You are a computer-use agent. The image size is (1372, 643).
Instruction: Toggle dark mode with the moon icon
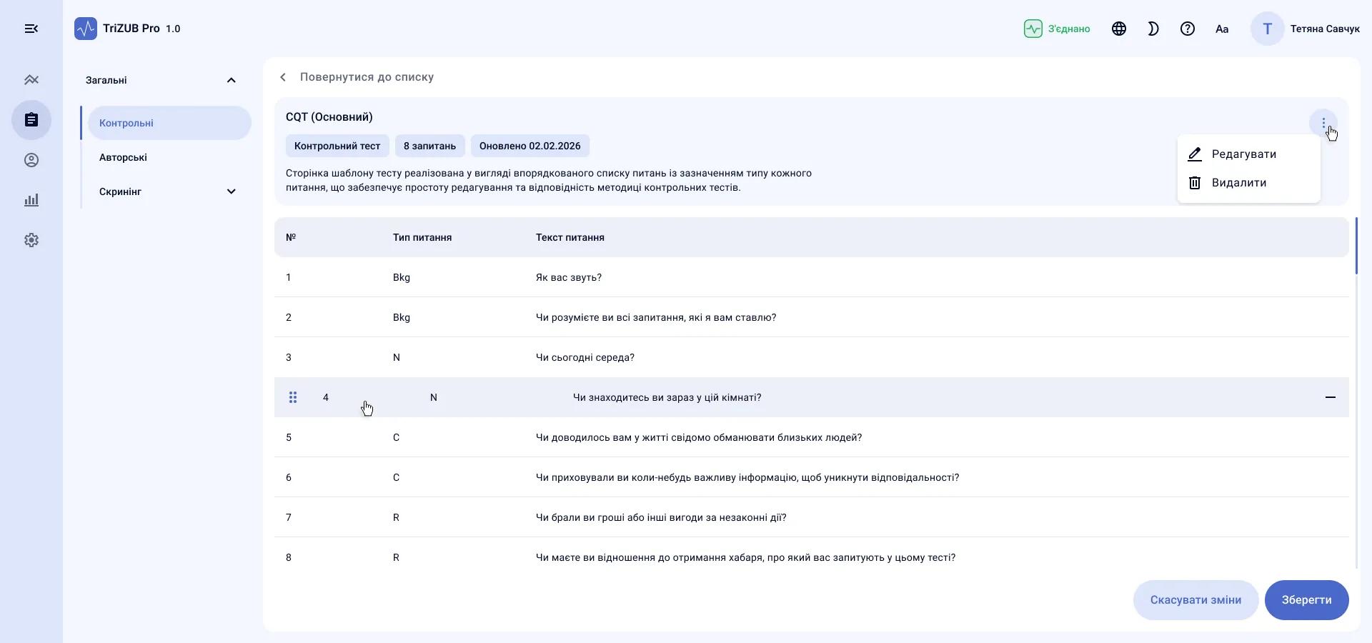(x=1153, y=29)
